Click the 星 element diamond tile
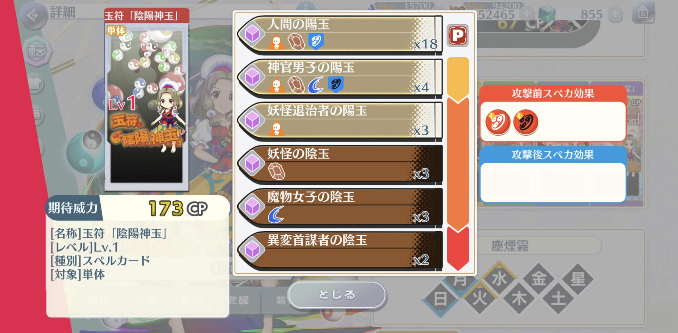This screenshot has width=678, height=333. pyautogui.click(x=578, y=279)
